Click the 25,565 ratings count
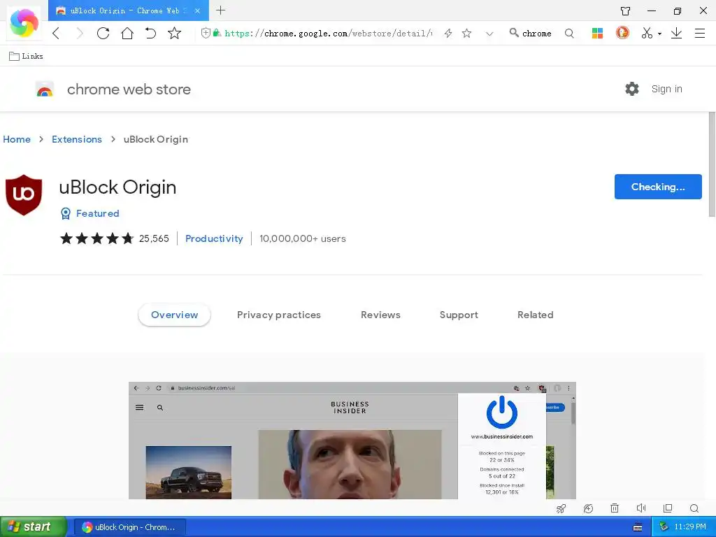 (x=154, y=238)
